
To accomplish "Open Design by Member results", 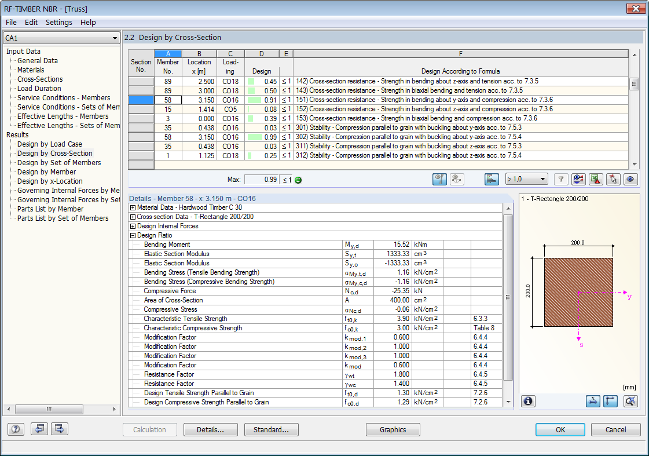I will coord(47,172).
